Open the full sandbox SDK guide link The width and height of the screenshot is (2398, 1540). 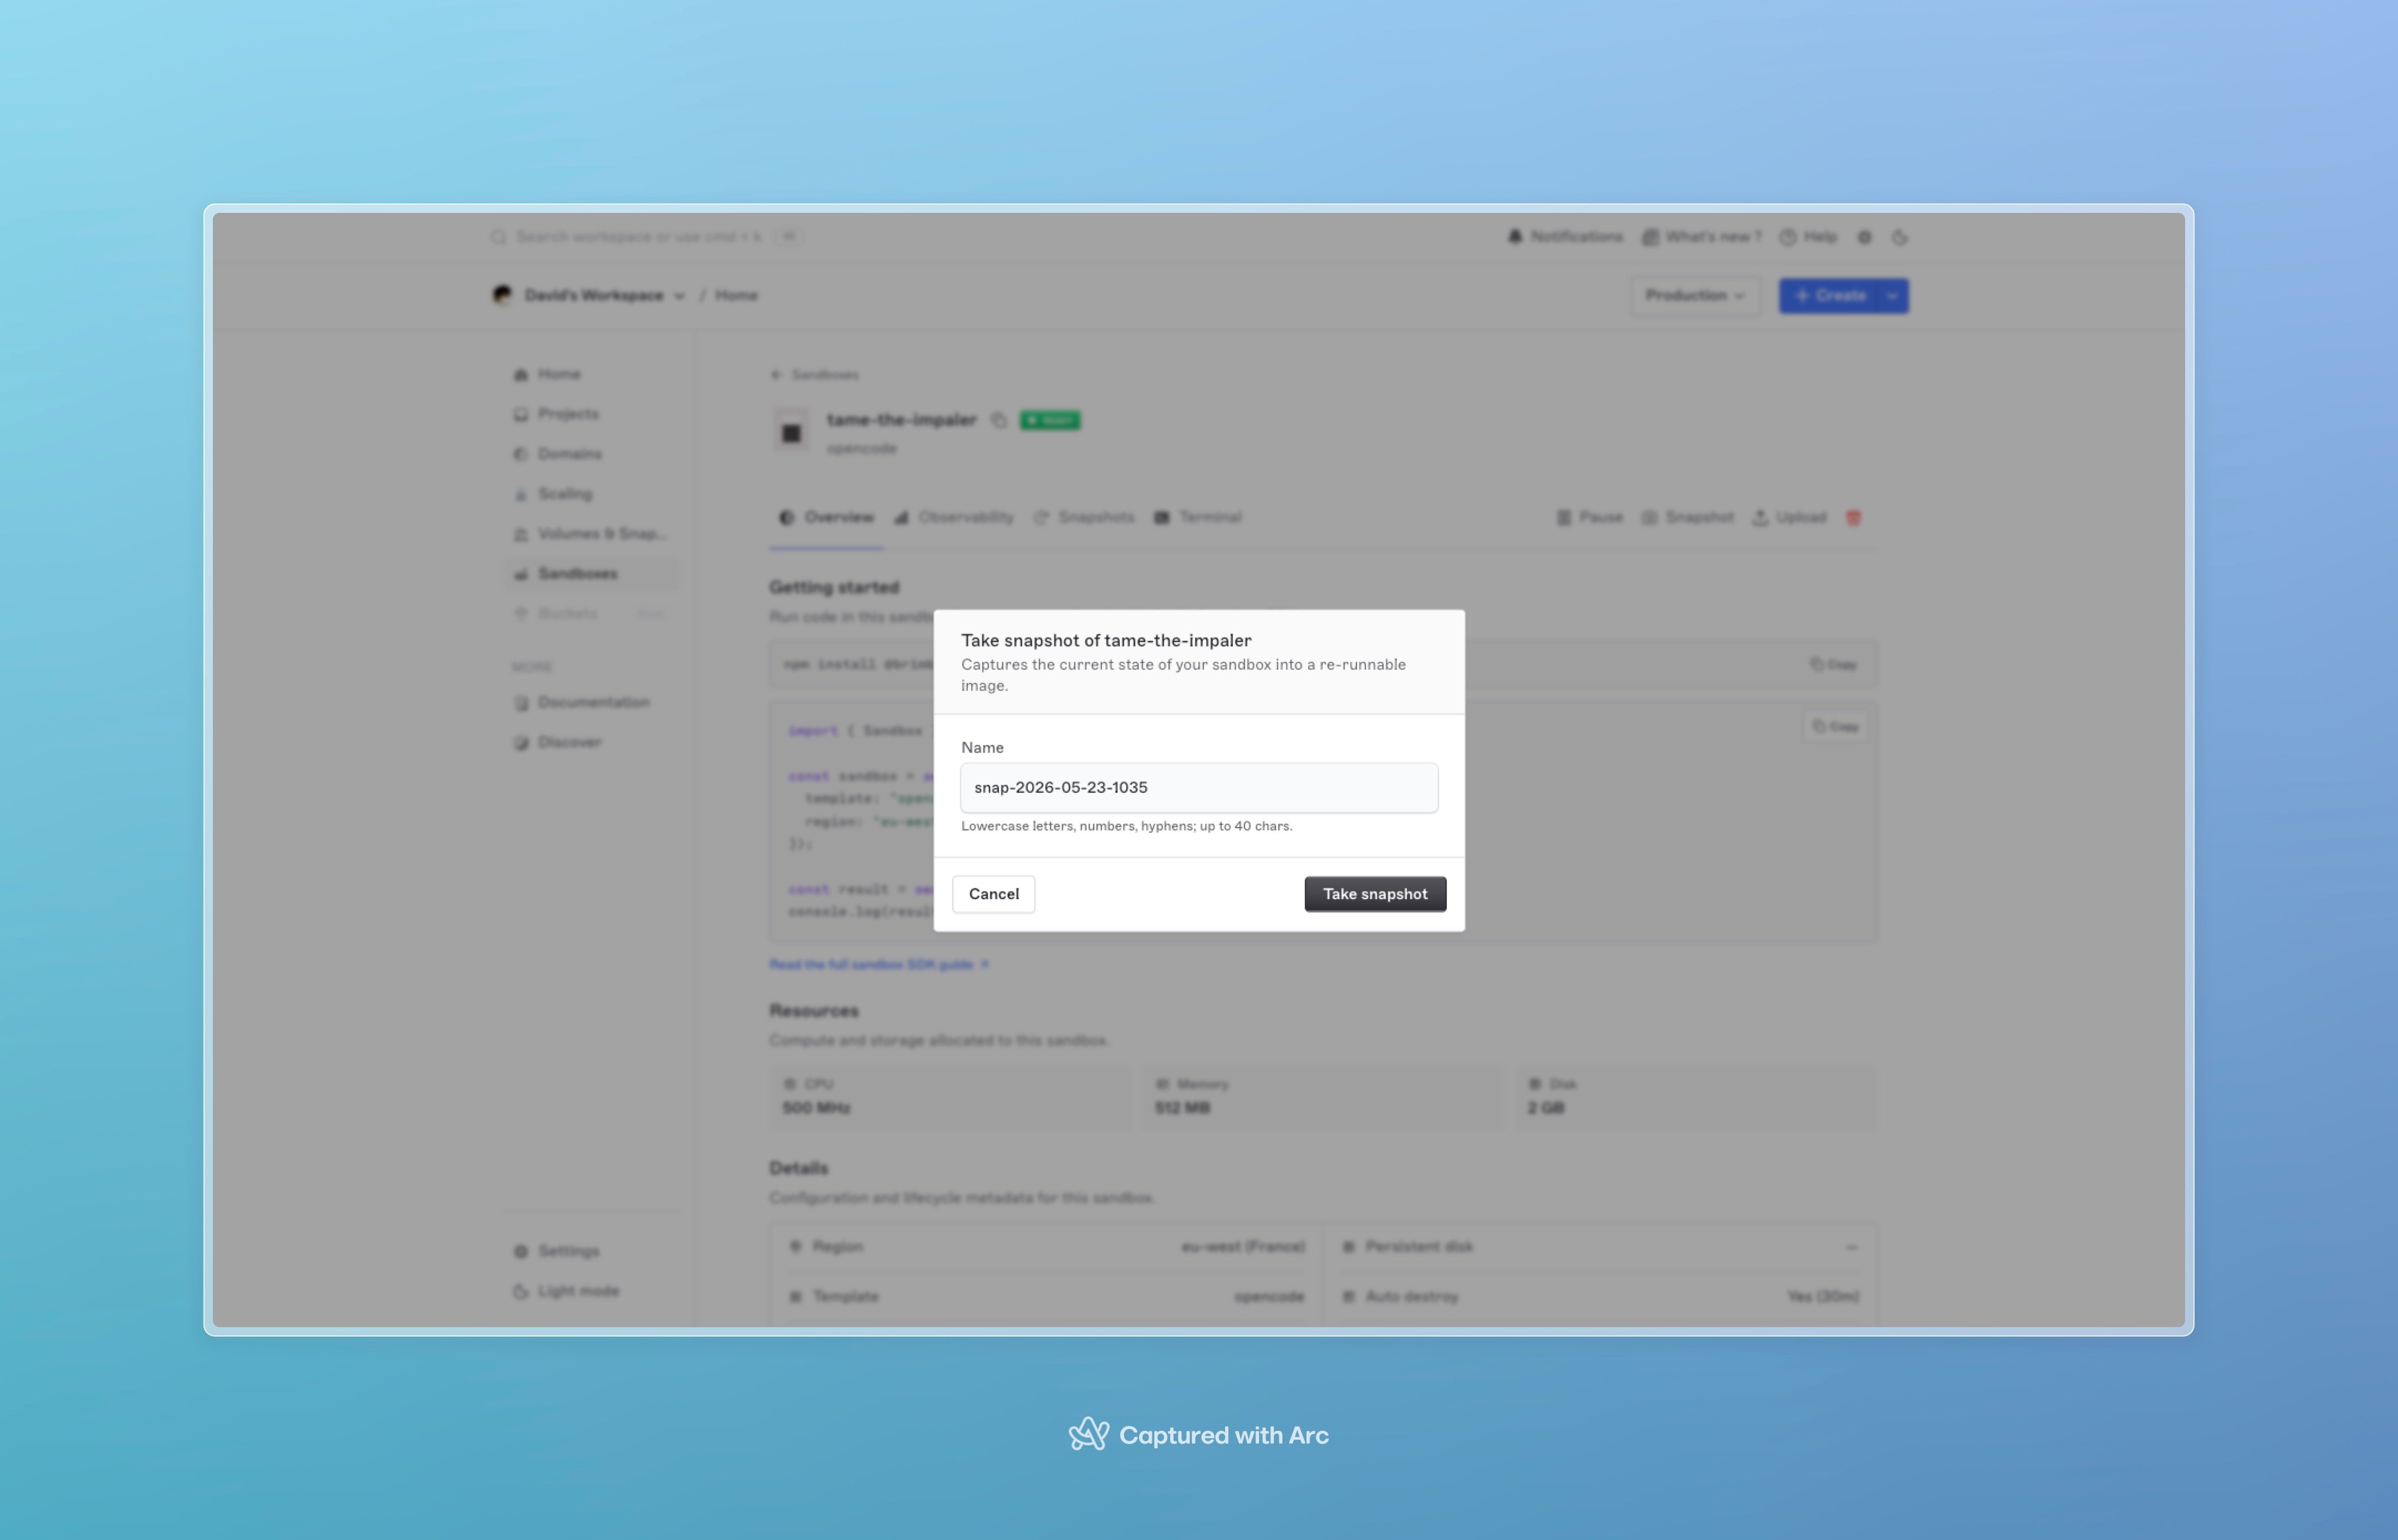[879, 964]
